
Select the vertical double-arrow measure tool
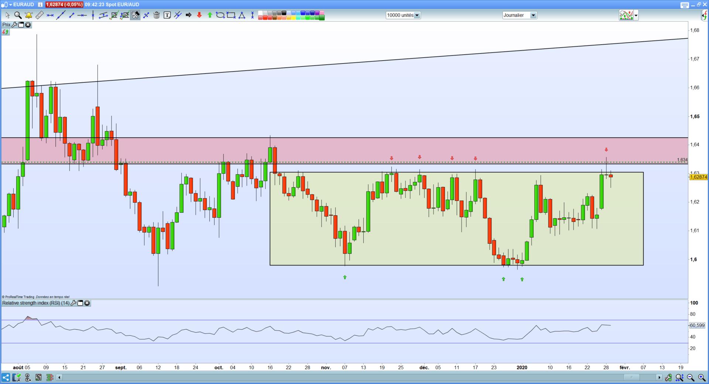point(253,15)
